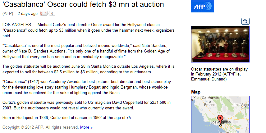266x133 pixels.
Task: Click the paragraph mentioning David Copperfield
Action: 86,105
